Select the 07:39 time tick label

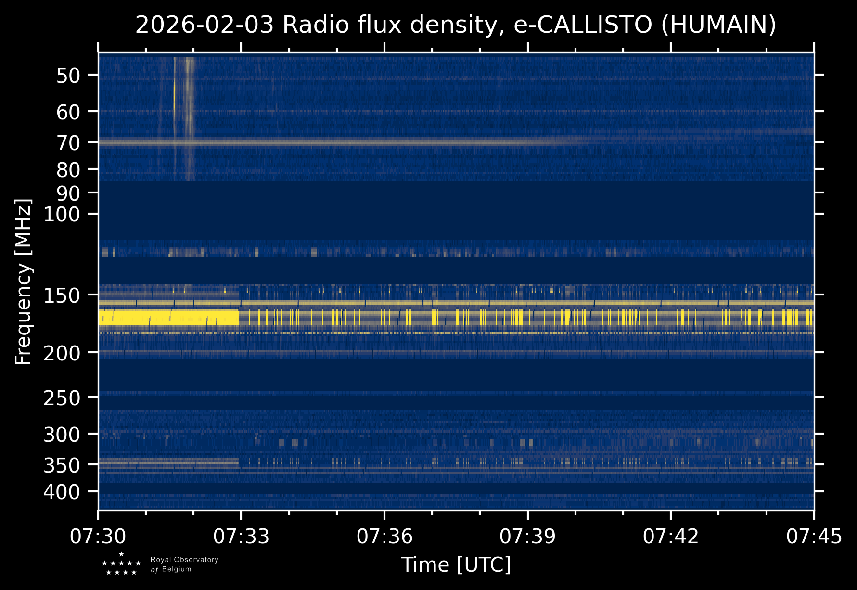tap(527, 536)
